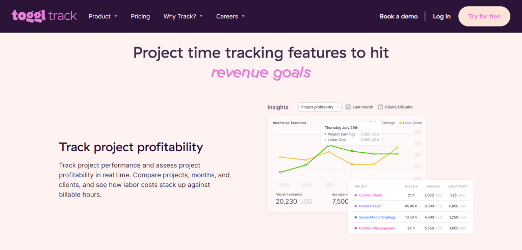Click the Client: UStudio icon

click(380, 107)
